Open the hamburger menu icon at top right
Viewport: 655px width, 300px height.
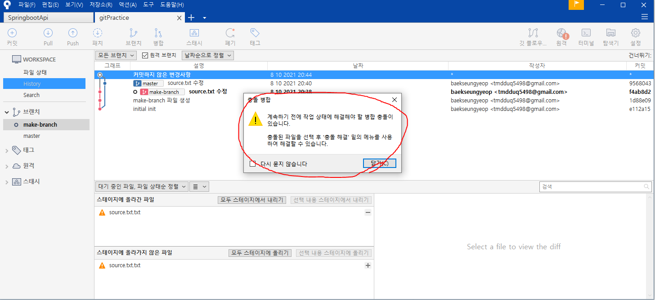(645, 17)
